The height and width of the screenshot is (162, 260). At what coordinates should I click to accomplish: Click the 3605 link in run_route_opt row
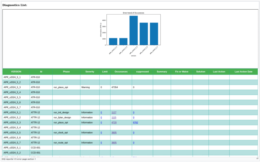pyautogui.click(x=114, y=143)
